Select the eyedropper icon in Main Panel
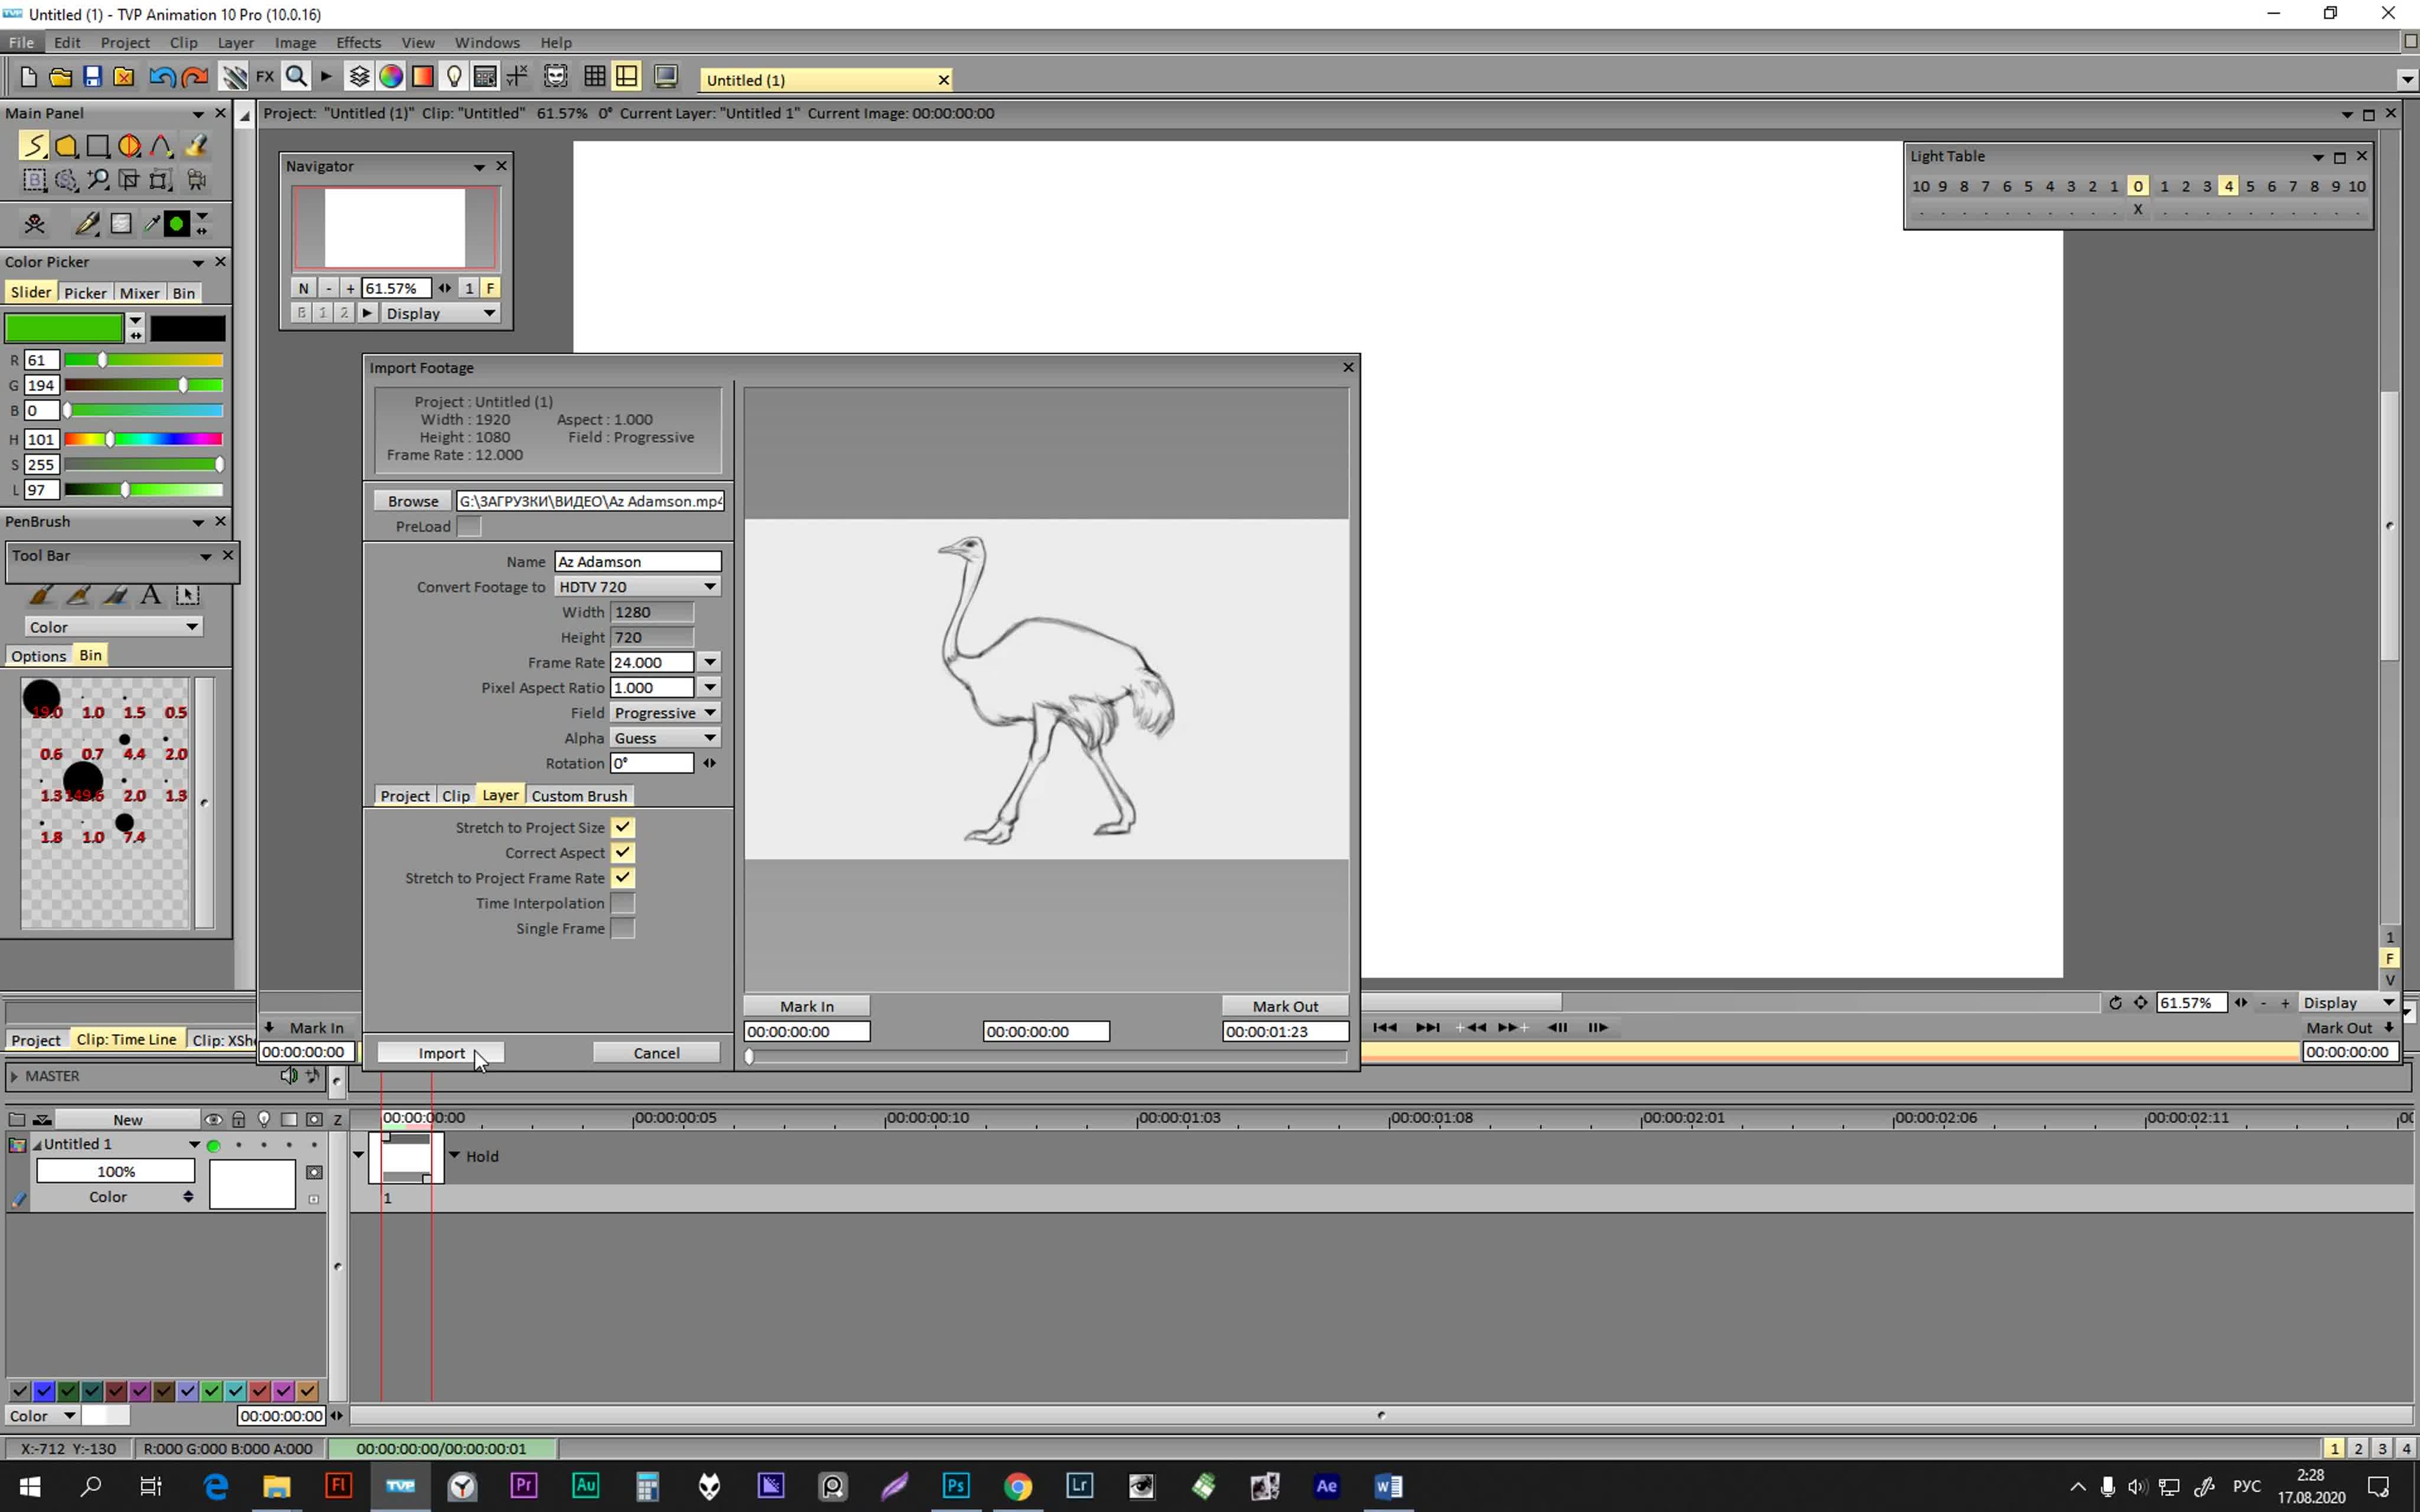 pos(152,223)
